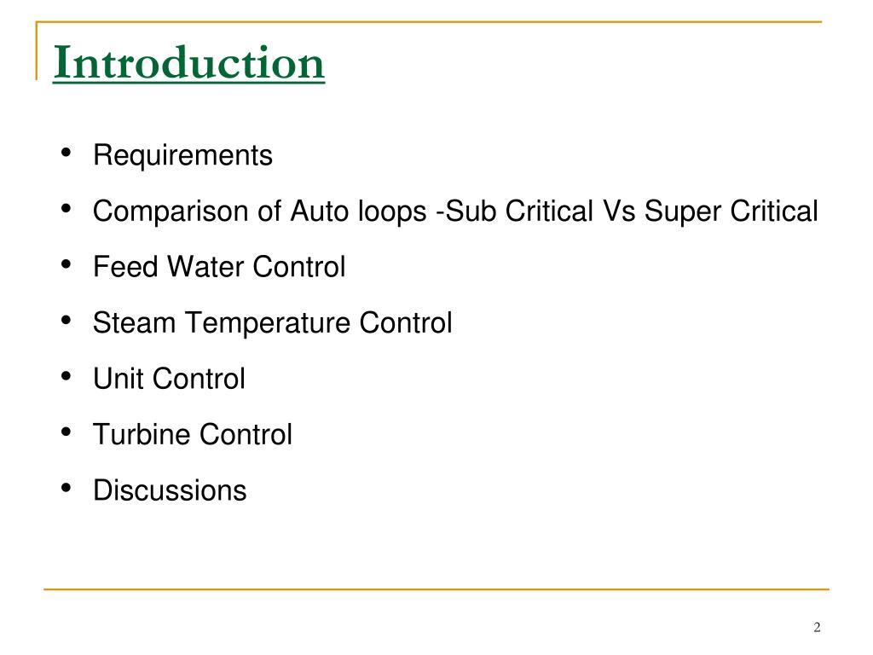Viewport: 873px width, 655px height.
Task: Click the bullet dot before Turbine Control
Action: pyautogui.click(x=66, y=432)
